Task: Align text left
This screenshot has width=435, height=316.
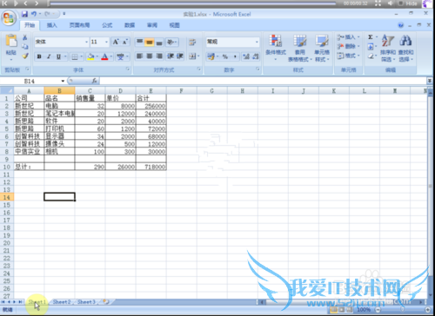Action: 139,56
